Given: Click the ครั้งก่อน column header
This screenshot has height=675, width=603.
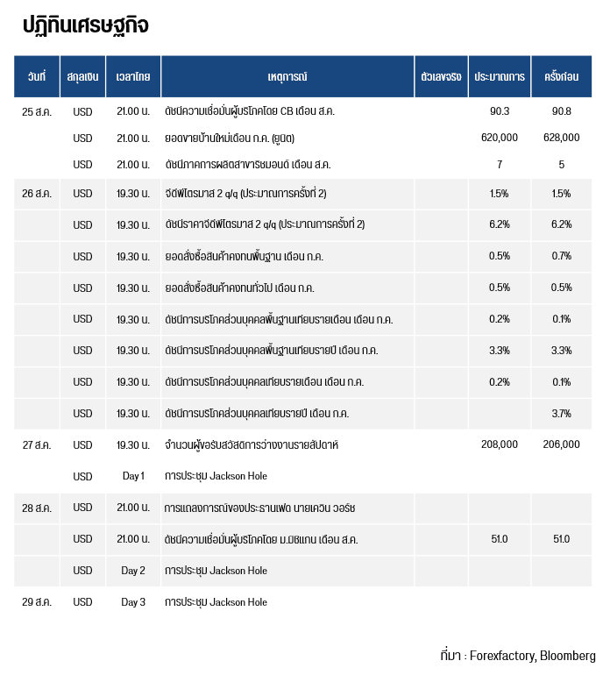Looking at the screenshot, I should [x=561, y=76].
